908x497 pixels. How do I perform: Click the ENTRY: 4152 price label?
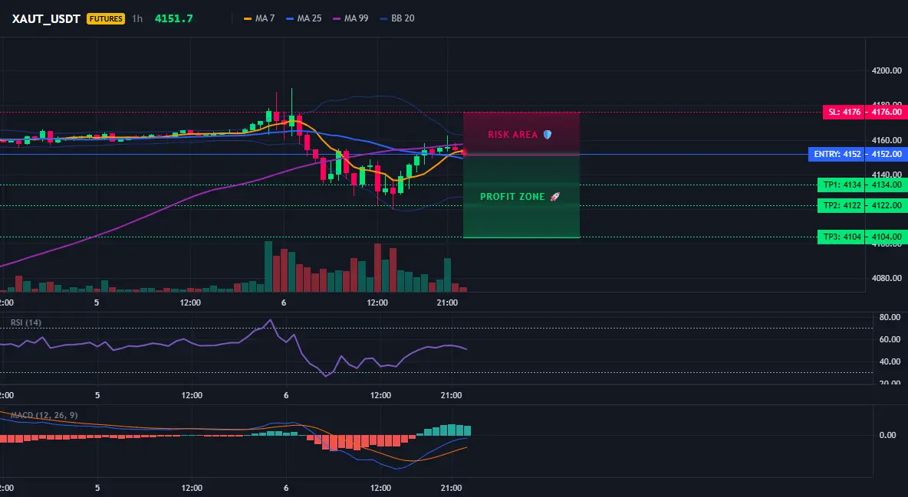pos(837,155)
